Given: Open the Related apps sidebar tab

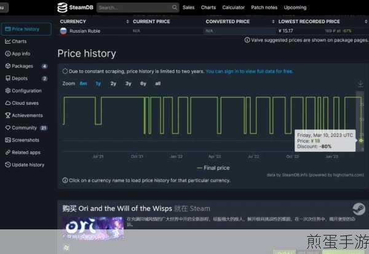Looking at the screenshot, I should (26, 153).
